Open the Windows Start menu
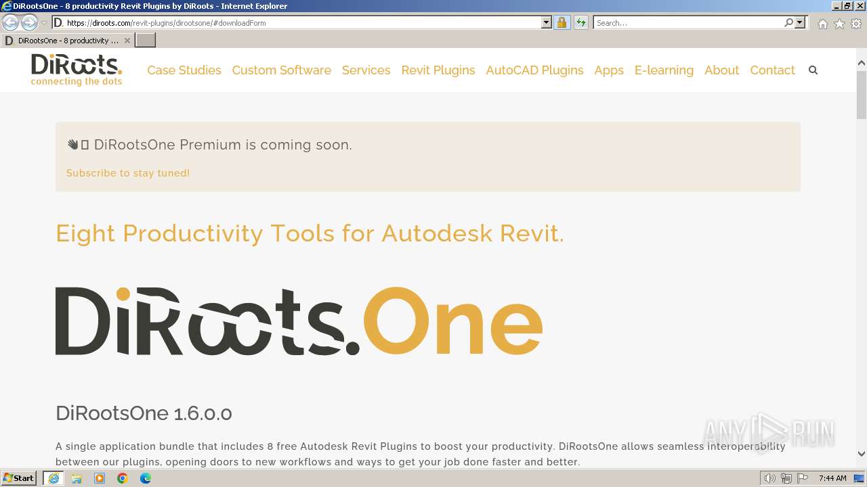Screen dimensions: 867x487 click(19, 478)
